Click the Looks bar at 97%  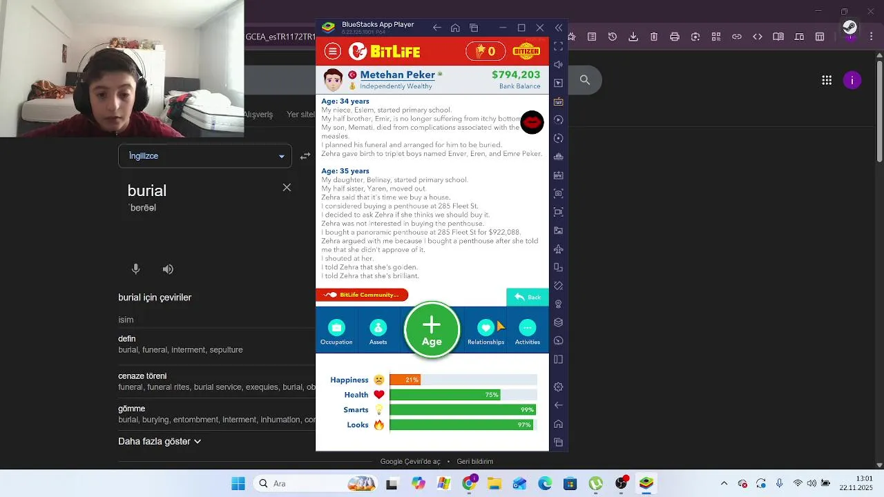pos(463,425)
